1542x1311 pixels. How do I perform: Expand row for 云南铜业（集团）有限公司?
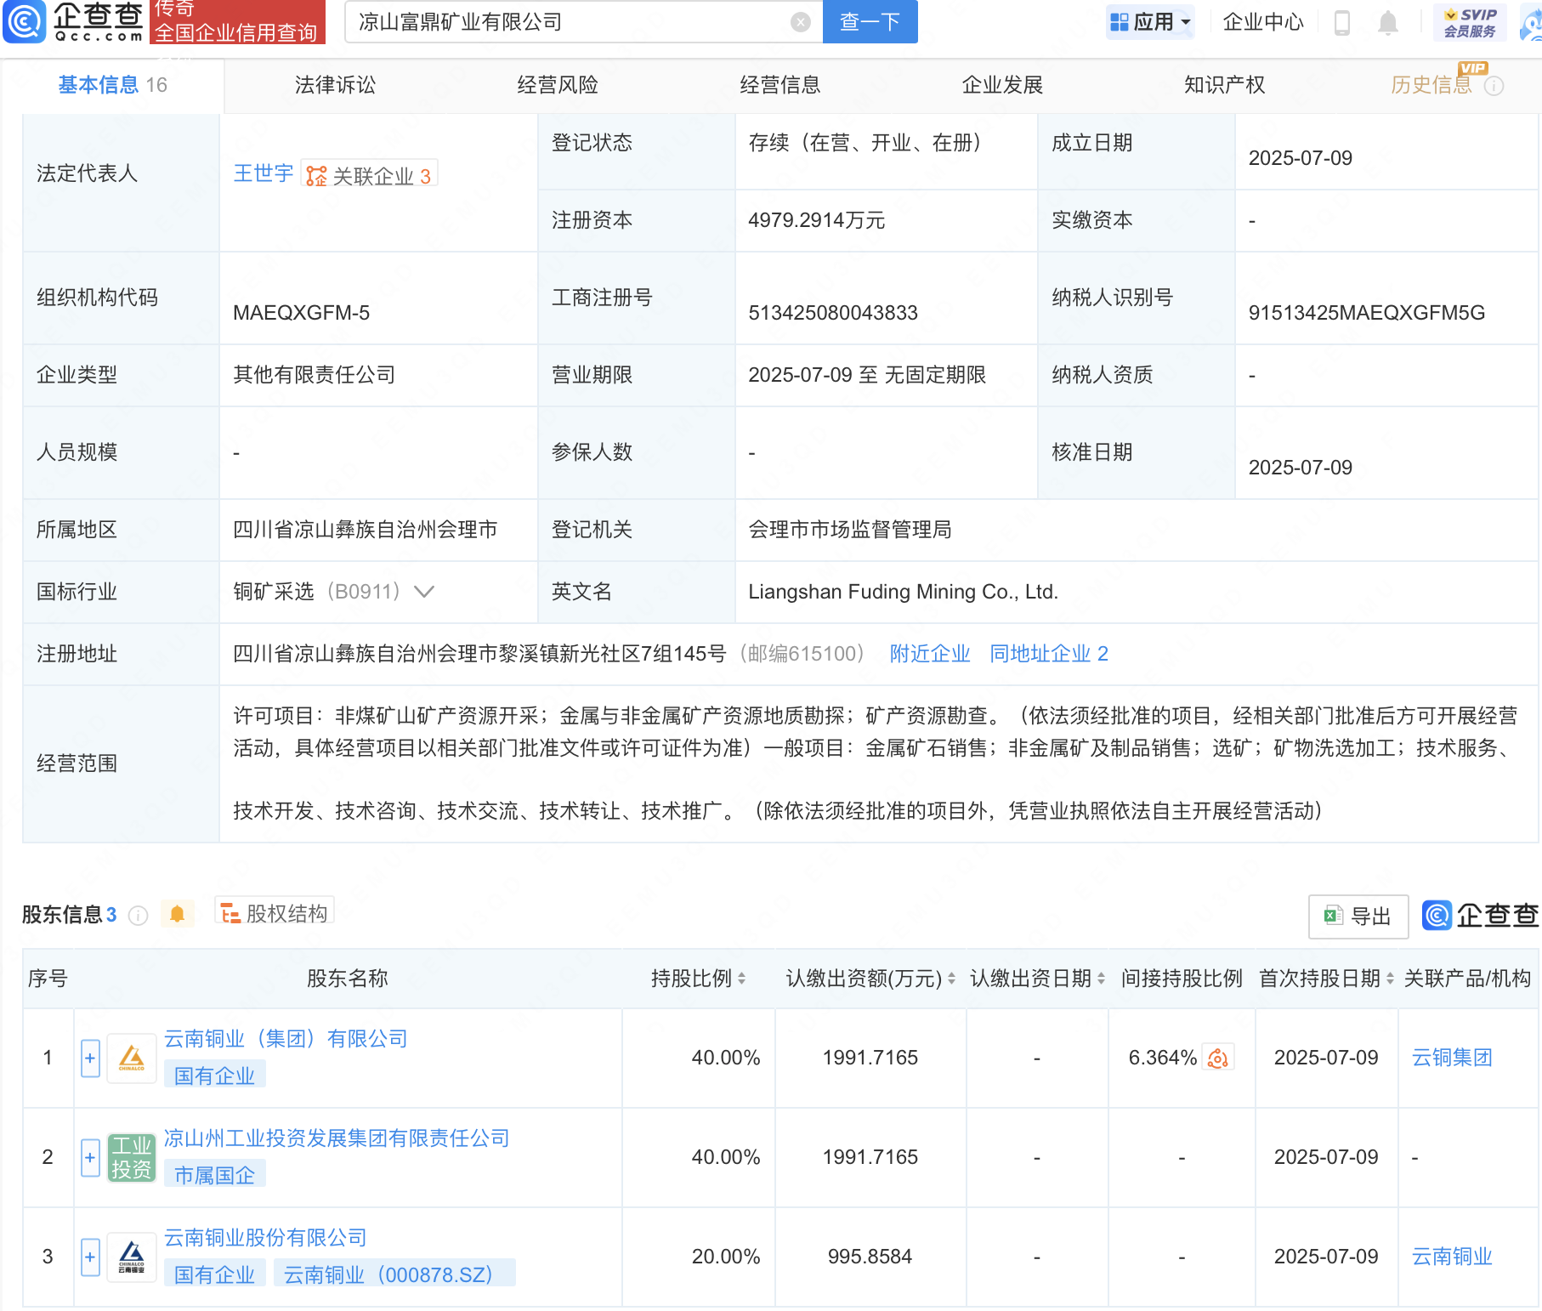90,1058
